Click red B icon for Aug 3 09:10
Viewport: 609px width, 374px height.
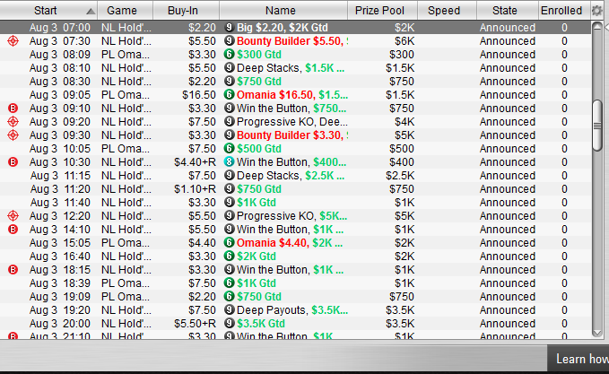[x=13, y=108]
